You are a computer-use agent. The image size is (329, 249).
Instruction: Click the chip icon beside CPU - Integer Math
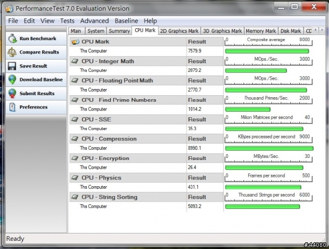tap(75, 61)
